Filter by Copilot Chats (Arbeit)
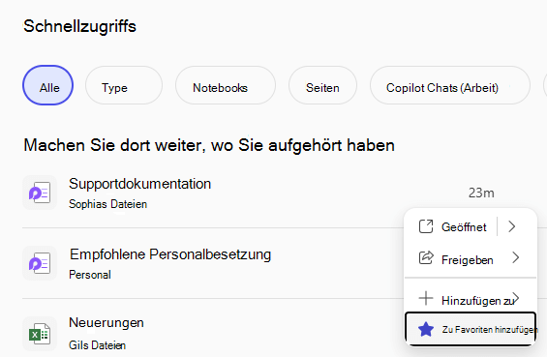Viewport: 547px width, 357px height. pyautogui.click(x=450, y=85)
